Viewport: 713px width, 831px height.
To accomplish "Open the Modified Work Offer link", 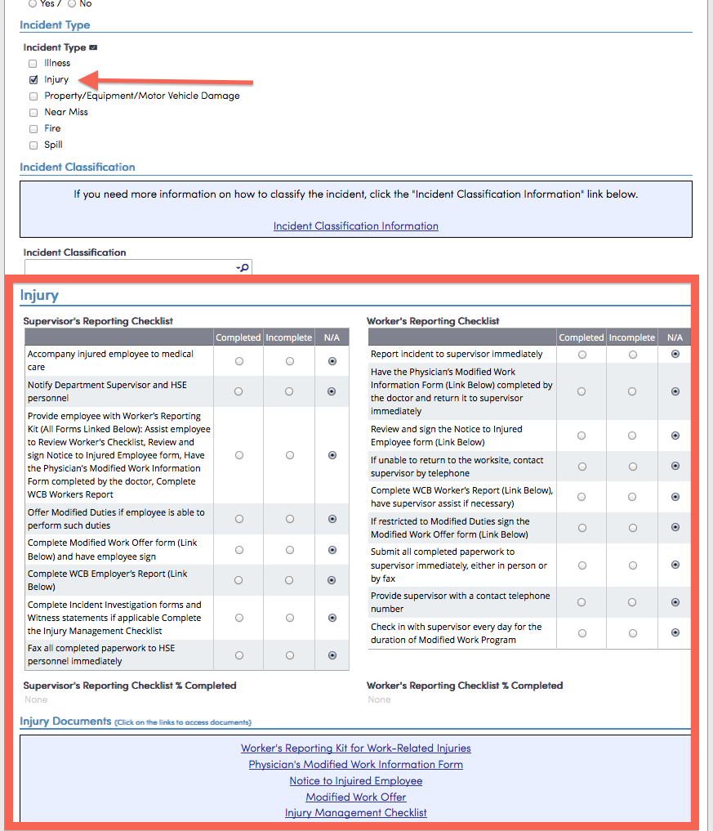I will (356, 797).
